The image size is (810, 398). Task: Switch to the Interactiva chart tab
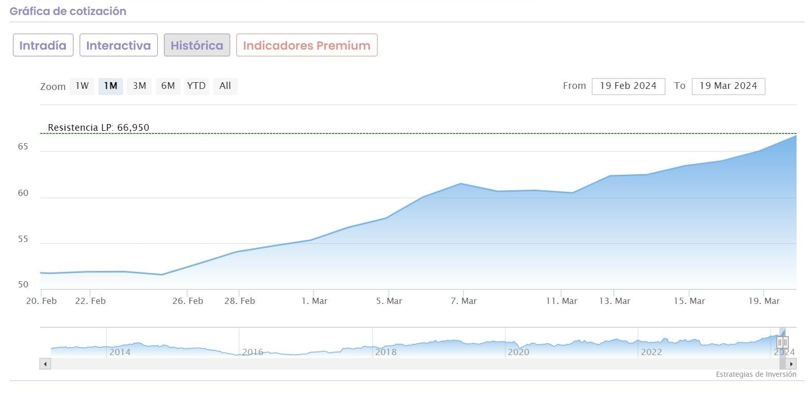click(118, 45)
